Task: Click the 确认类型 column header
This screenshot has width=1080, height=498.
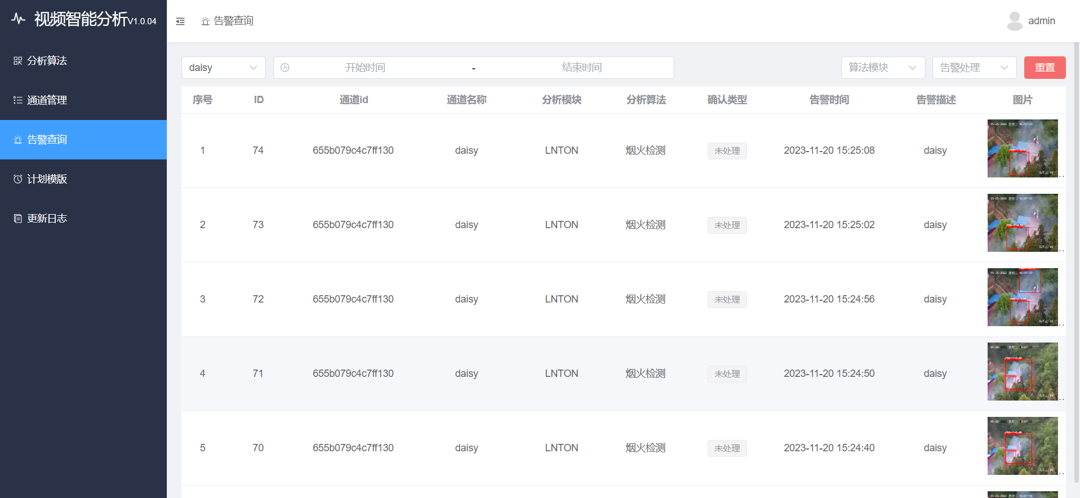Action: coord(727,100)
